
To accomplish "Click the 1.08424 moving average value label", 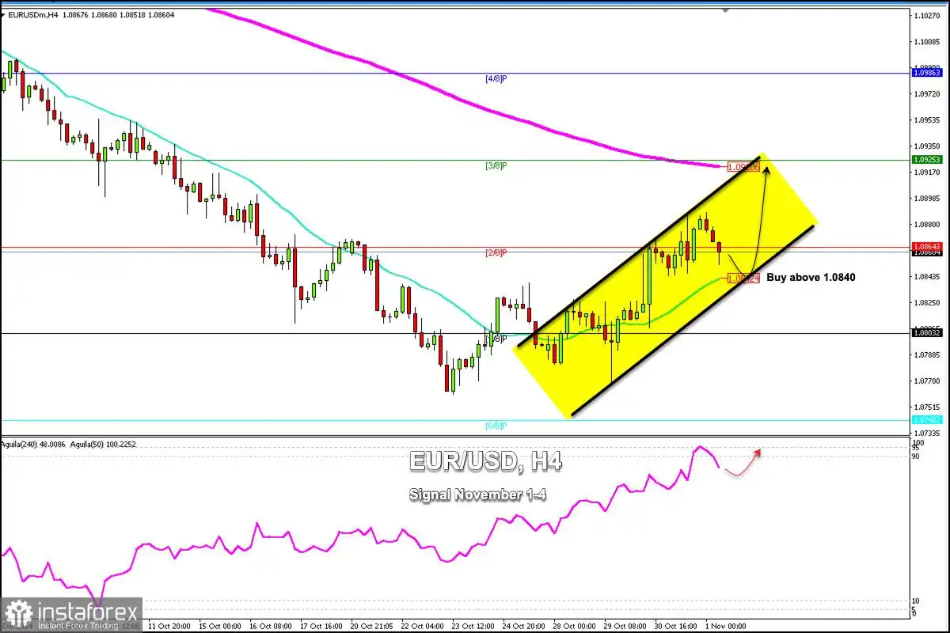I will click(x=743, y=279).
